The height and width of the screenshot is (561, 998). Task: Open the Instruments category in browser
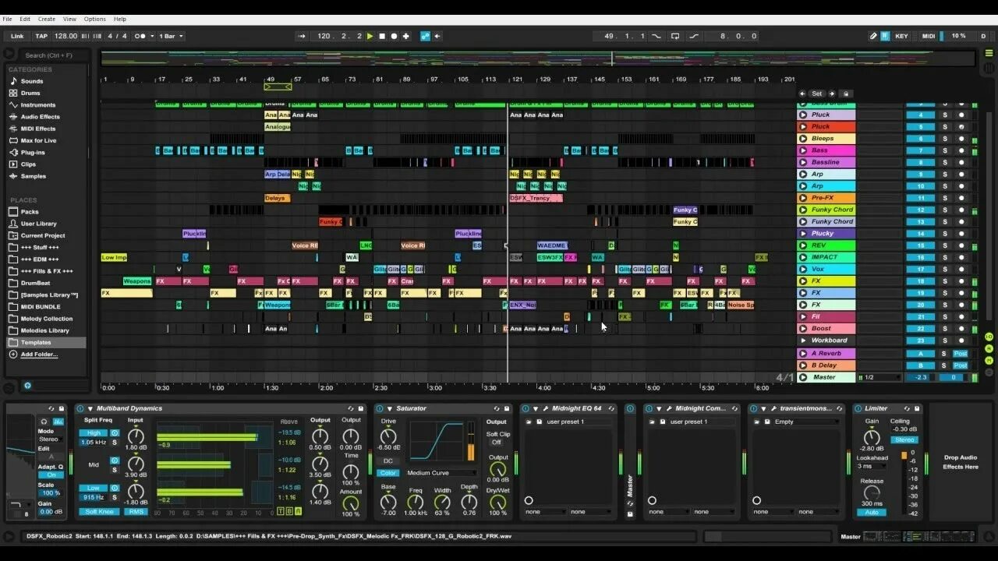pos(38,104)
